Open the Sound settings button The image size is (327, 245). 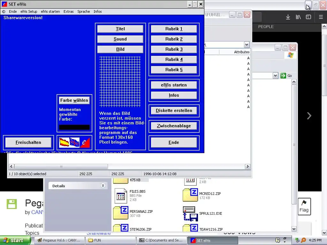pos(120,39)
